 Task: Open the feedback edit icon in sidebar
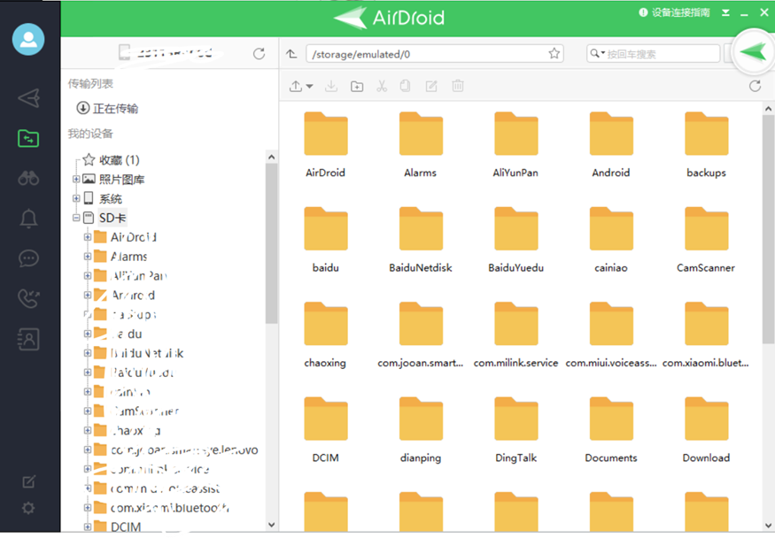[28, 481]
